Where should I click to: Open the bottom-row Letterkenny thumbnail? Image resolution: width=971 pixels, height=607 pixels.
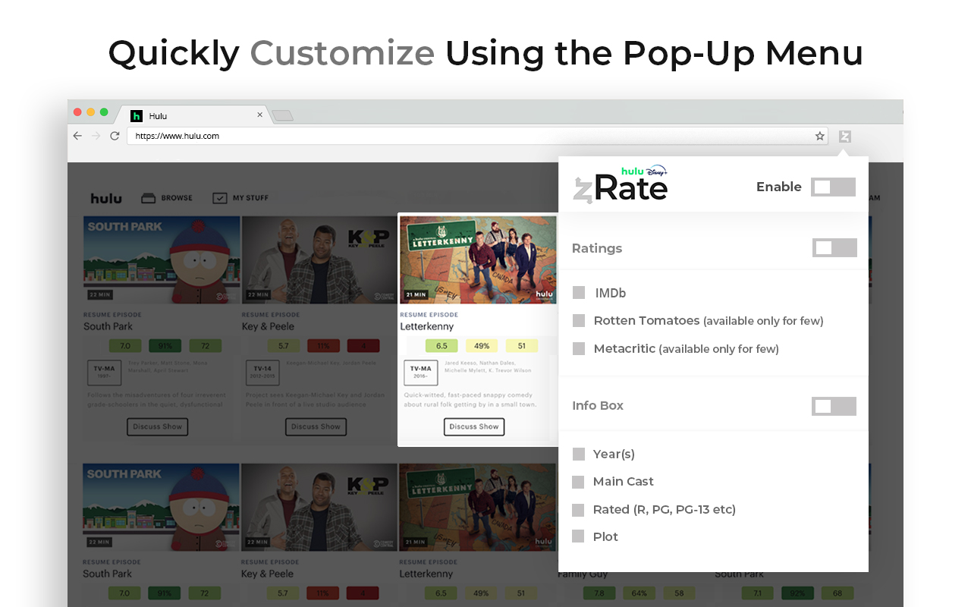click(478, 507)
